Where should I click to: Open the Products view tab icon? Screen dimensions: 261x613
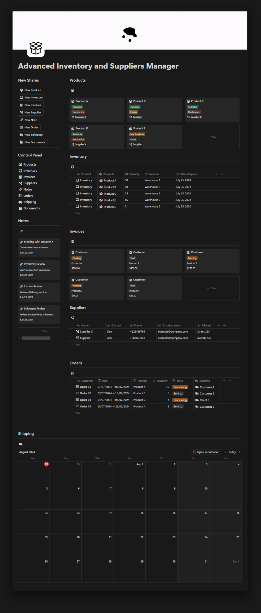(x=73, y=91)
